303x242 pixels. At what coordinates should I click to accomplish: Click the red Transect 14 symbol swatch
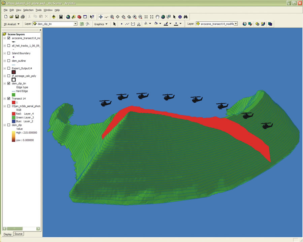click(13, 102)
